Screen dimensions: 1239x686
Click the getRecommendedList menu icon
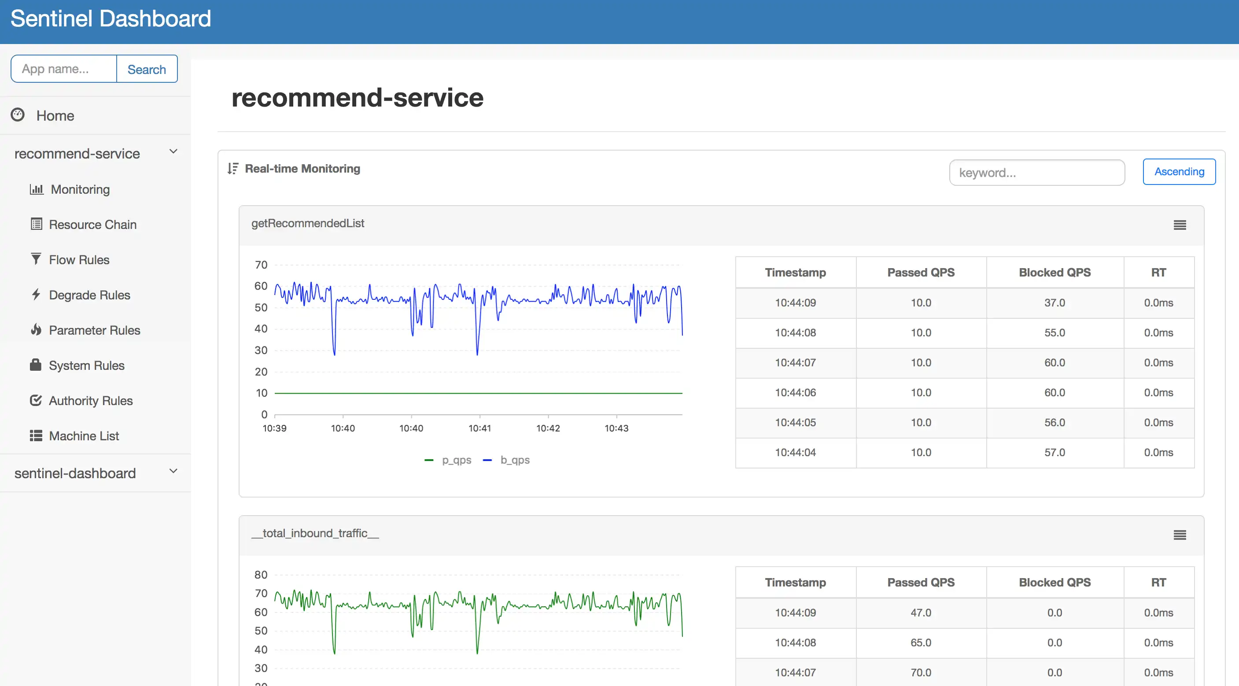[1180, 224]
